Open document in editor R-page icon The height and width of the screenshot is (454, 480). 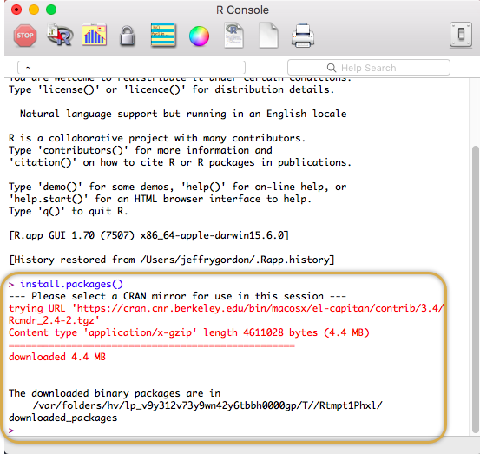tap(233, 35)
